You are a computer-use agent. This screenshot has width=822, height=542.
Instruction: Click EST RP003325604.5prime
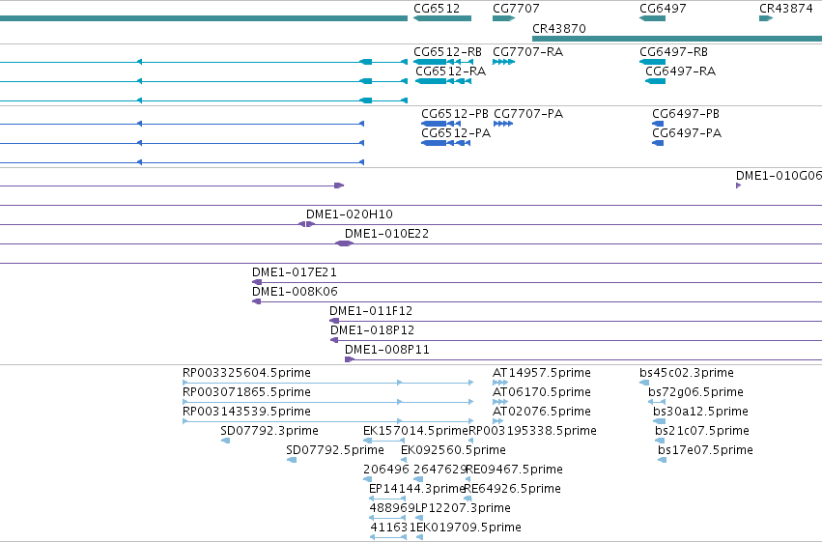[246, 373]
